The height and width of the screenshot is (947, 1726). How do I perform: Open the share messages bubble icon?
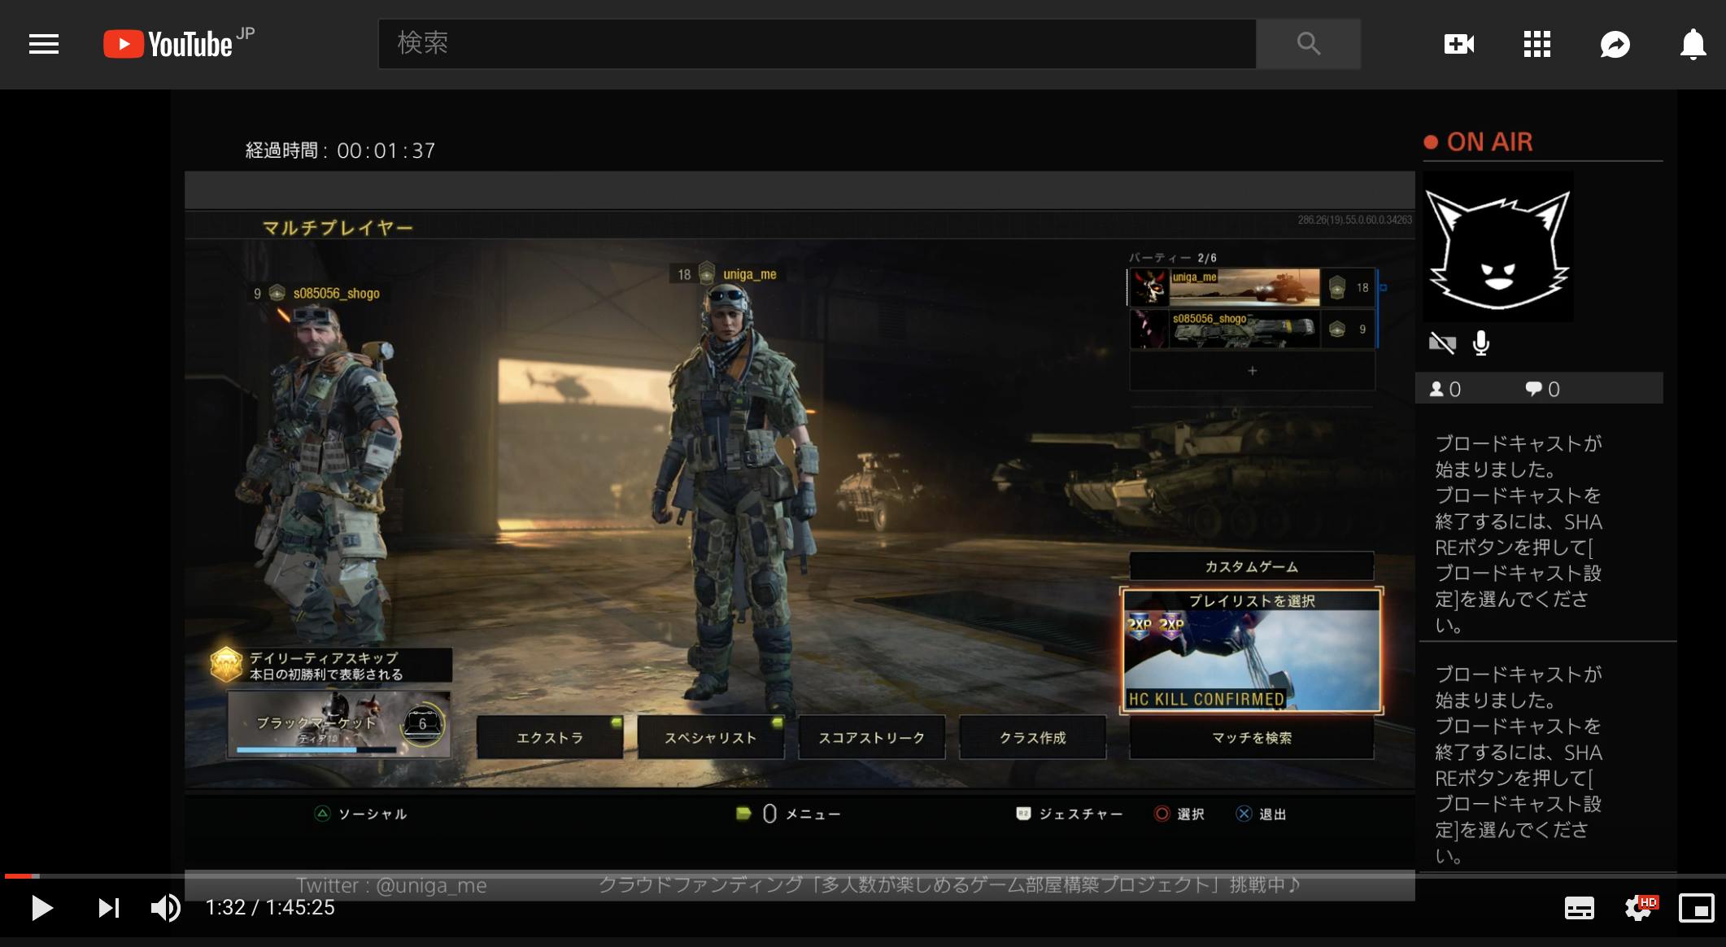[x=1615, y=44]
